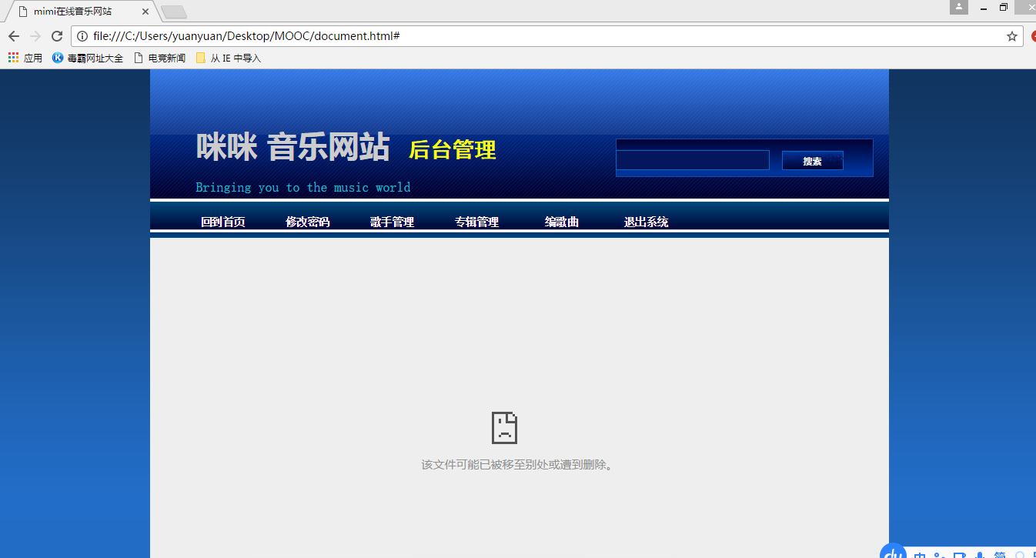Go back with the browser back arrow

[x=13, y=36]
